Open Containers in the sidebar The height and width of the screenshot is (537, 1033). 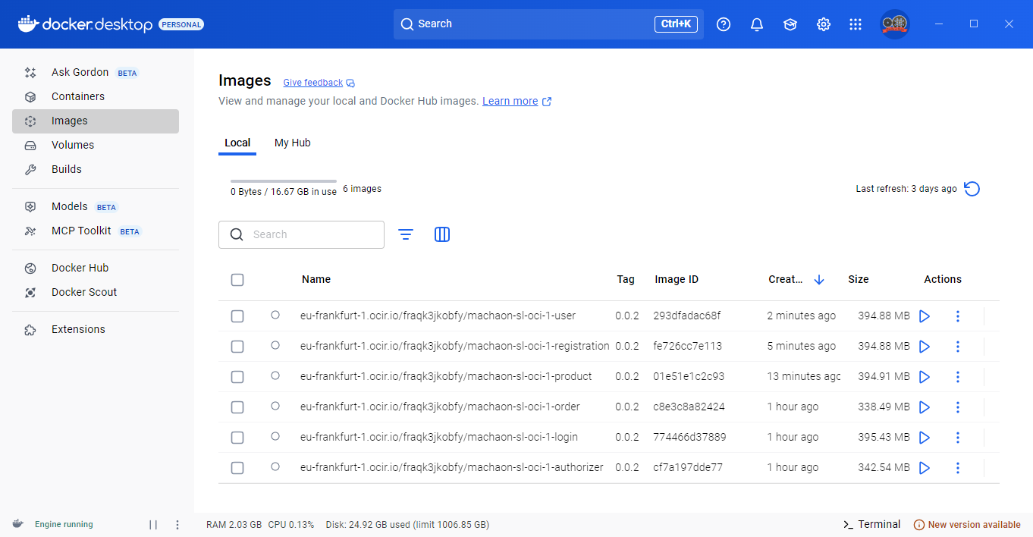pos(78,96)
